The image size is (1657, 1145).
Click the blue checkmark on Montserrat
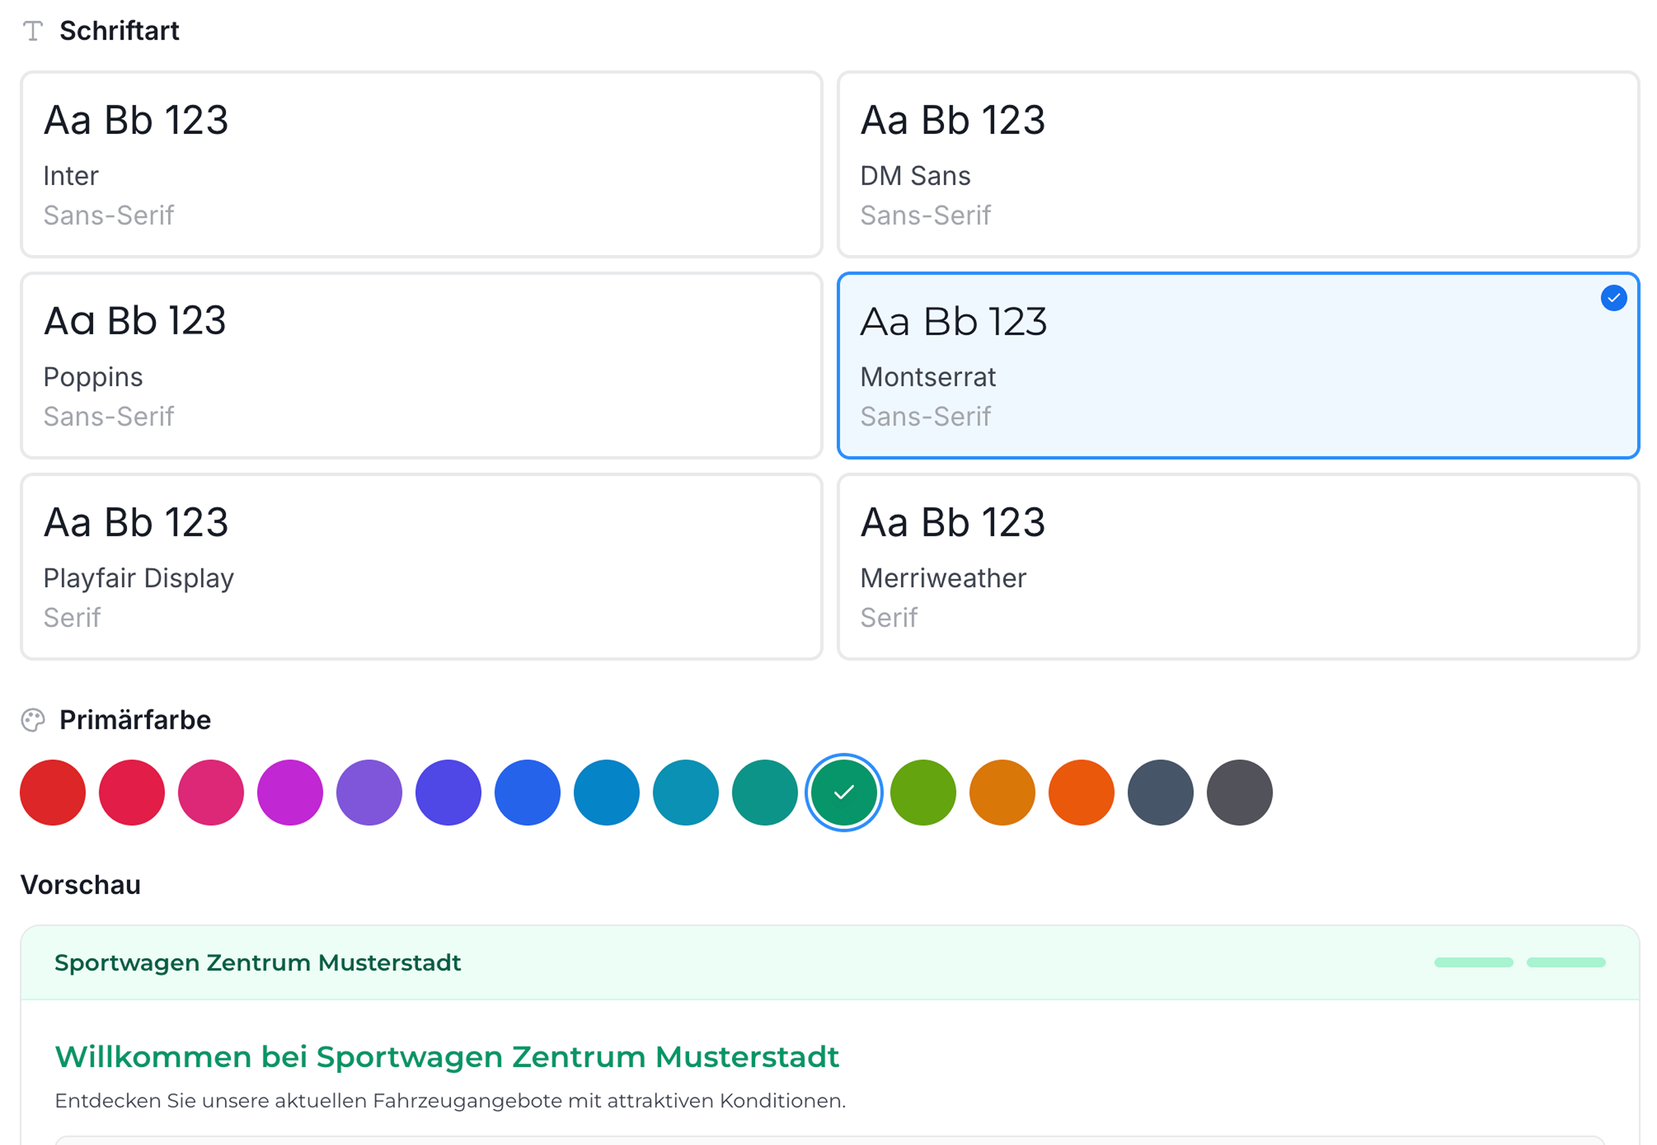1613,297
